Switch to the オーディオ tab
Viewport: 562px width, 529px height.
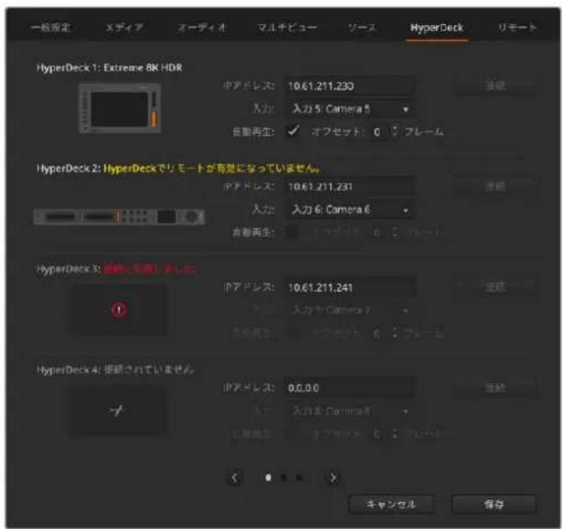202,28
